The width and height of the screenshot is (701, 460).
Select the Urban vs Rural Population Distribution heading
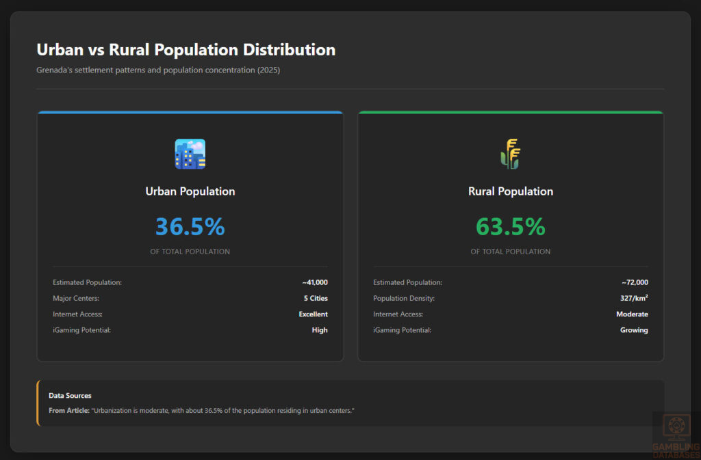[x=186, y=49]
